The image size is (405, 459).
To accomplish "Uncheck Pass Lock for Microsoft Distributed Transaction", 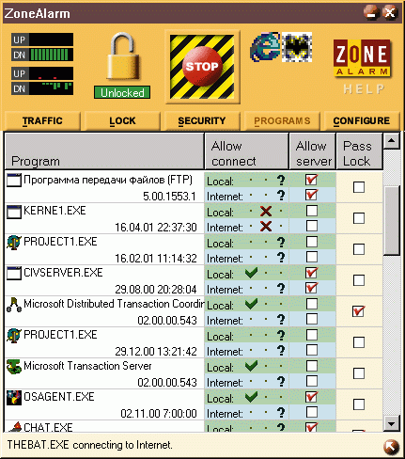I will (x=358, y=311).
